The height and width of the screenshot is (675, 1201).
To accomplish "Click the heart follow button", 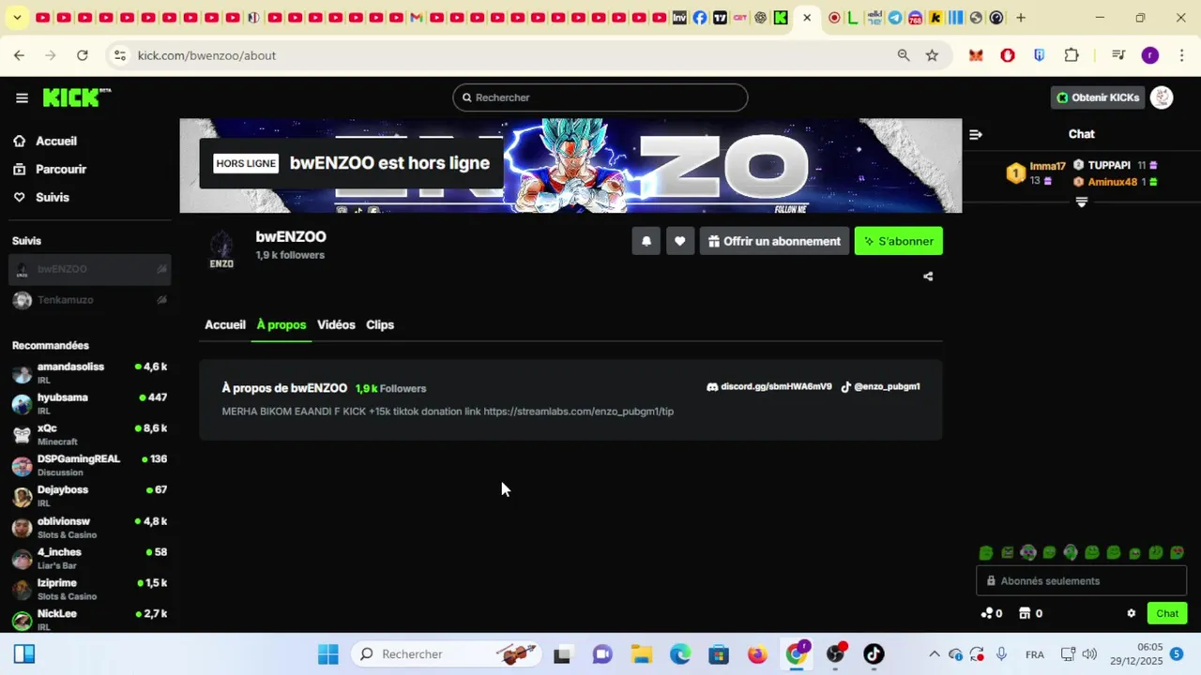I will click(x=680, y=241).
